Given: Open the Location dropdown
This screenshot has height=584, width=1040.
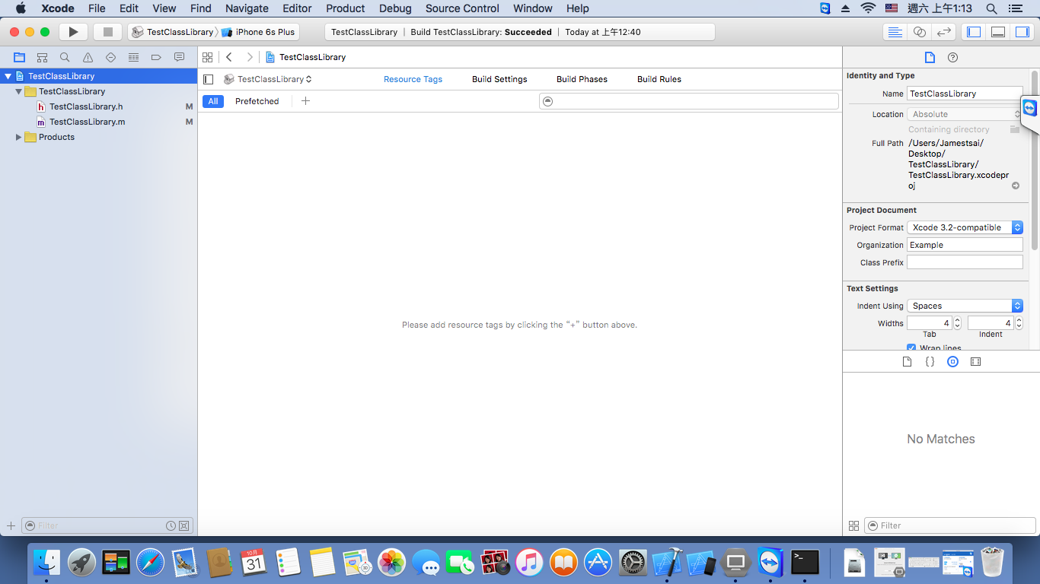Looking at the screenshot, I should (x=965, y=114).
